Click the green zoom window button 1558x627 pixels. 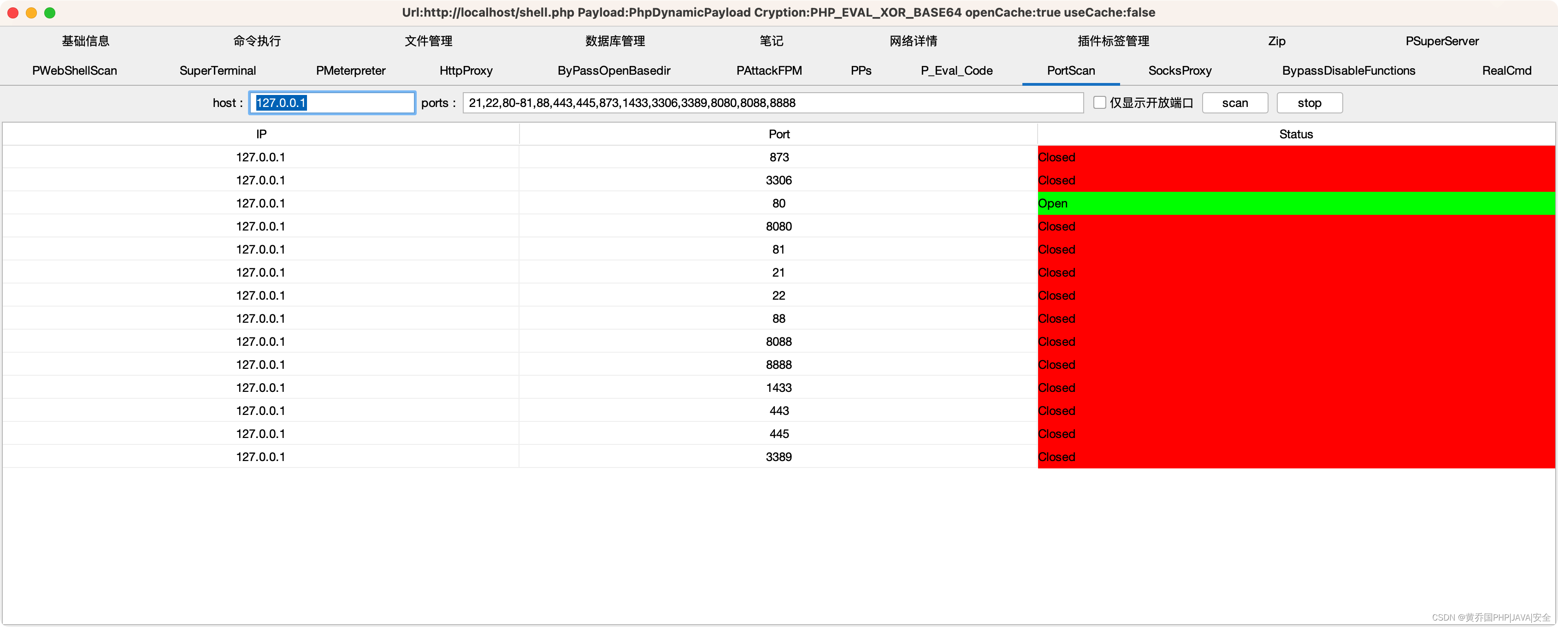coord(50,13)
